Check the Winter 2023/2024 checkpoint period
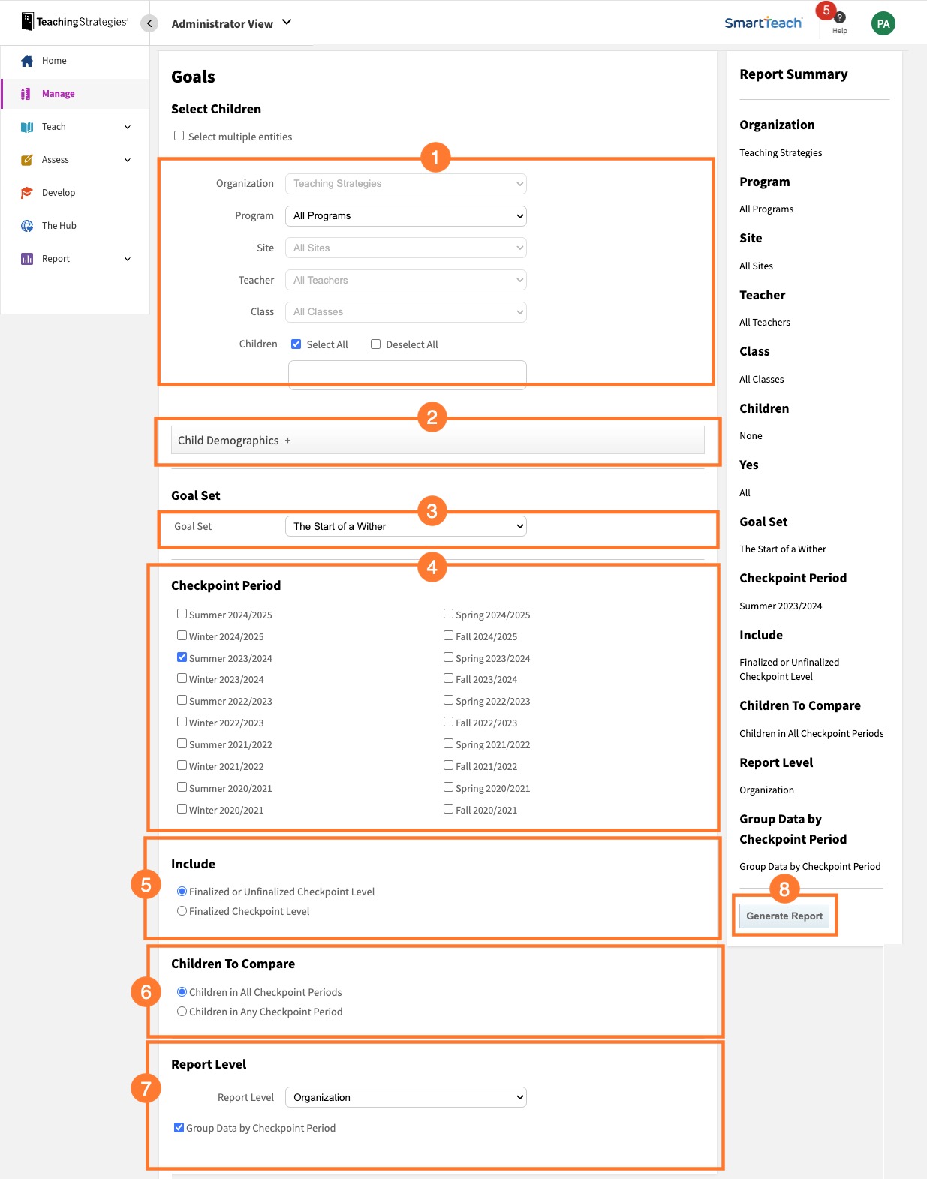Viewport: 927px width, 1179px height. click(x=182, y=678)
